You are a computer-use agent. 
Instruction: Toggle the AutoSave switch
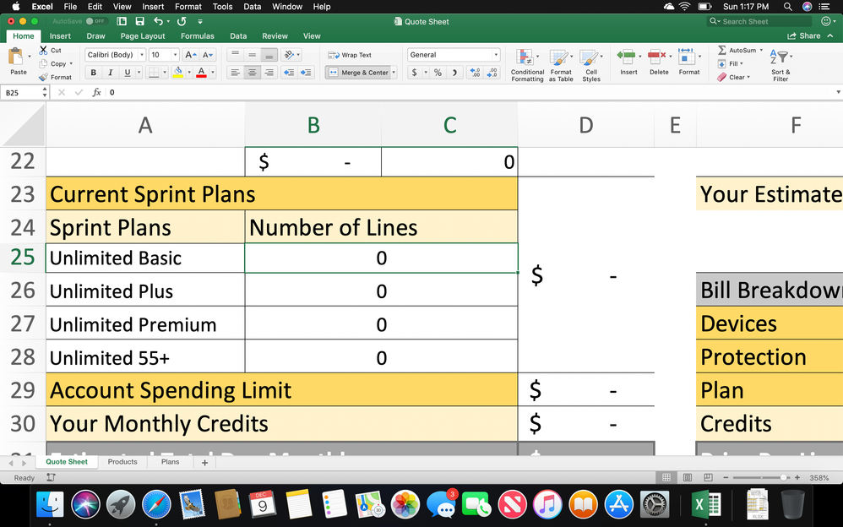tap(95, 21)
